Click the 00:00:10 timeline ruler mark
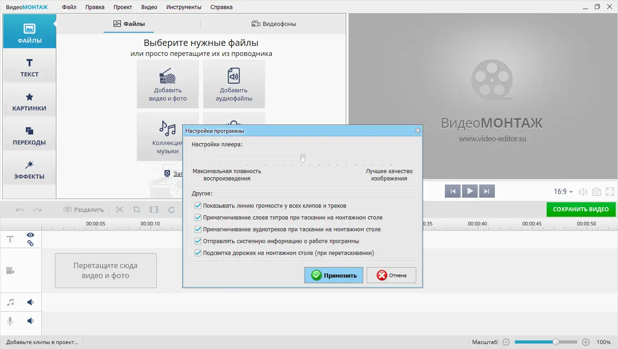The height and width of the screenshot is (349, 618). click(150, 224)
